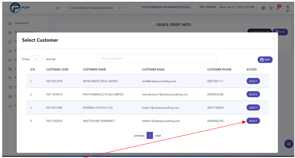Click email retailer1@netopconsulting.com
Screen dimensions: 295x158
coord(161,121)
